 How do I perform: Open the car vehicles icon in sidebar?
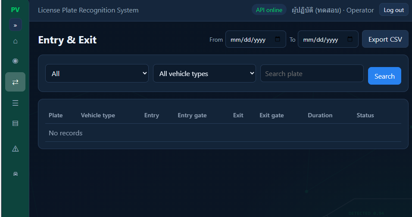[15, 174]
